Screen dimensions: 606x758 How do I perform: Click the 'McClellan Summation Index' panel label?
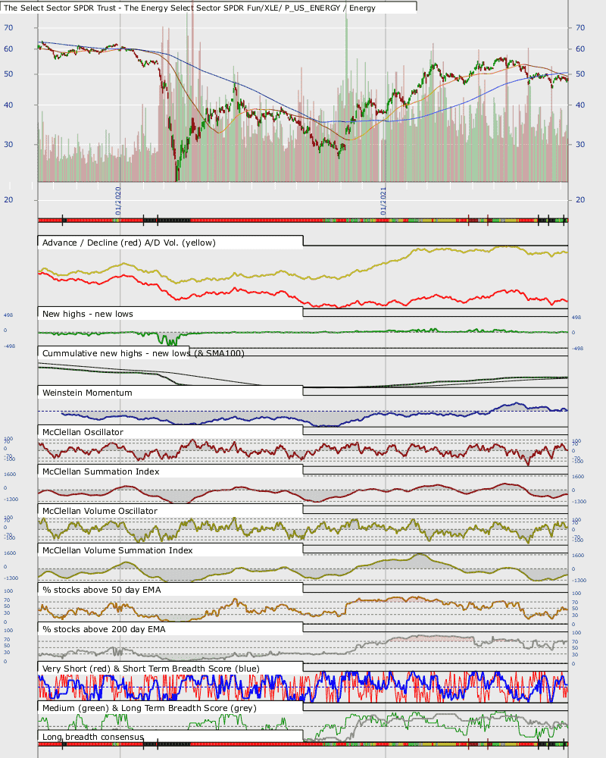(101, 471)
